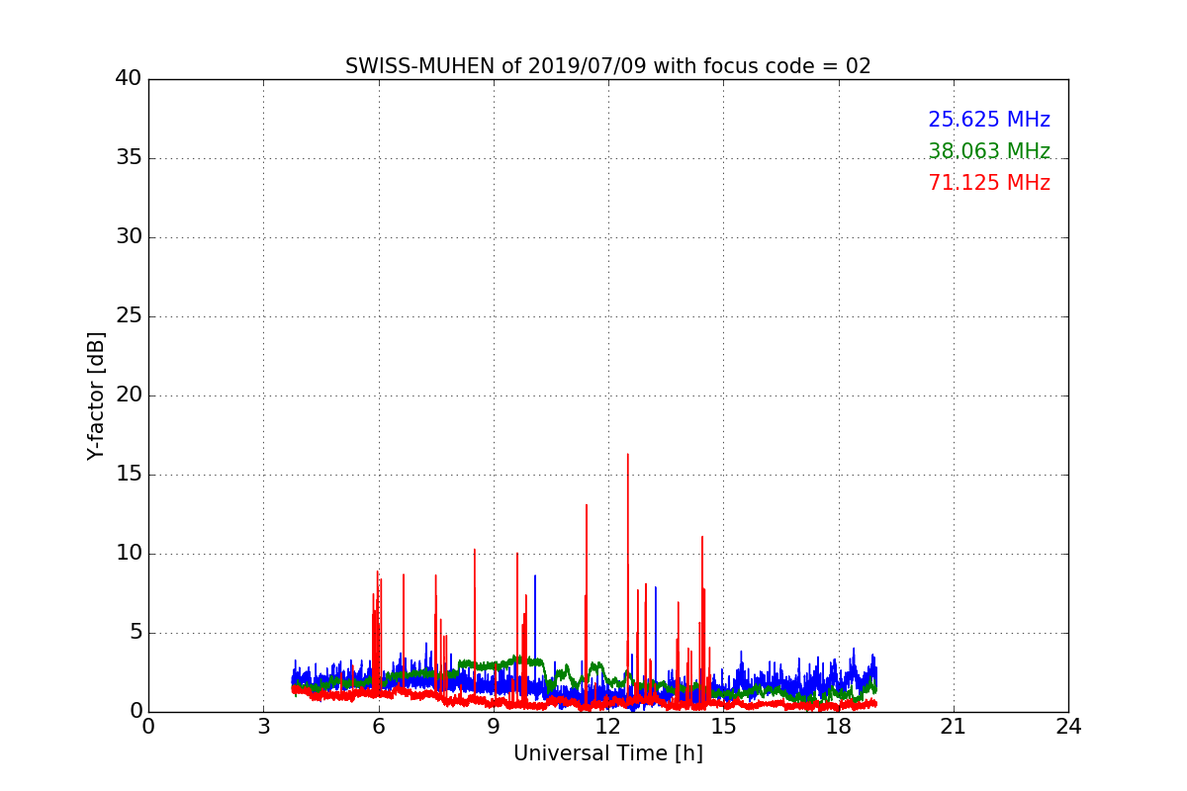Click the x-axis tick label 21
This screenshot has width=1187, height=791.
click(x=953, y=727)
